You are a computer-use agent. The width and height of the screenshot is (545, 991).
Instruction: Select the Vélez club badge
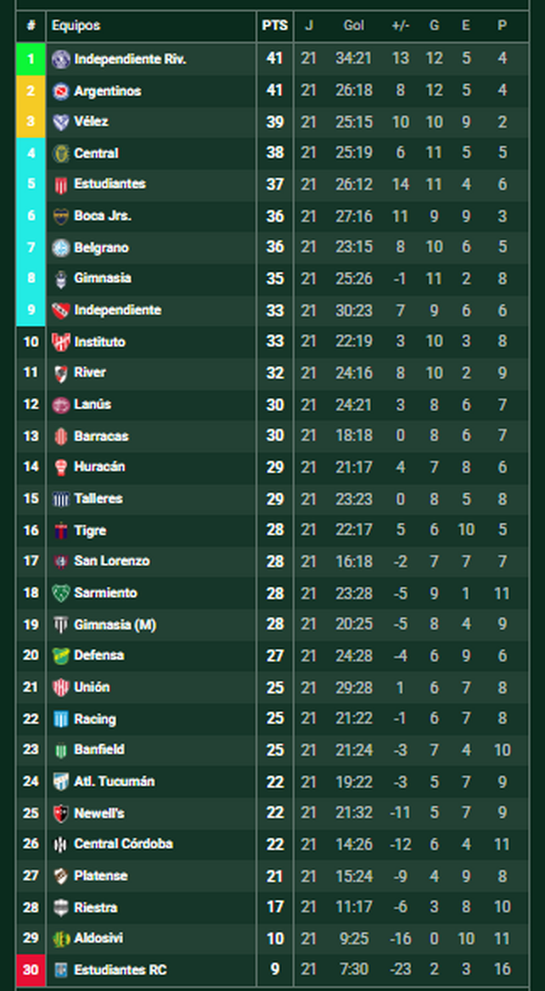coord(60,122)
